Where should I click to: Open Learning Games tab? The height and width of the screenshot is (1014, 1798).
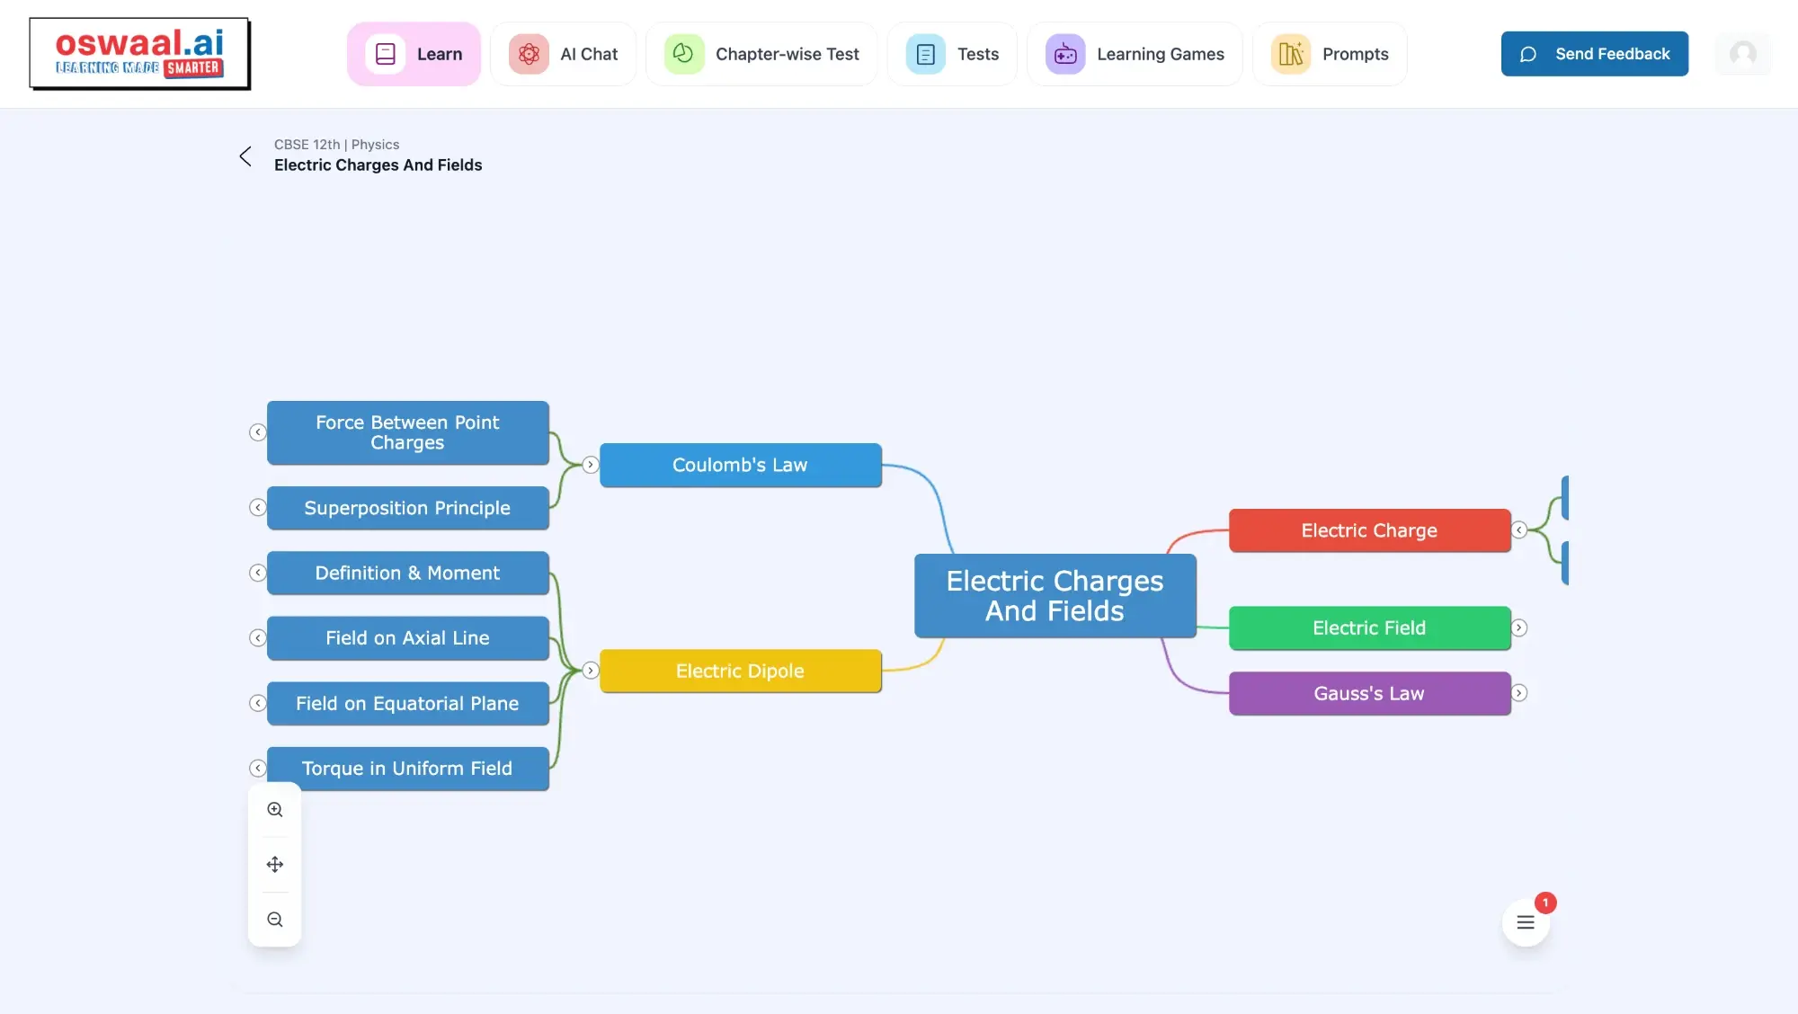point(1135,54)
